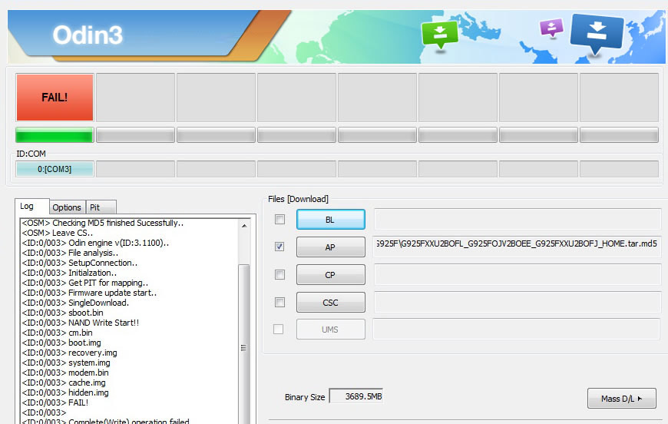
Task: Click the CSC file button
Action: pos(330,303)
